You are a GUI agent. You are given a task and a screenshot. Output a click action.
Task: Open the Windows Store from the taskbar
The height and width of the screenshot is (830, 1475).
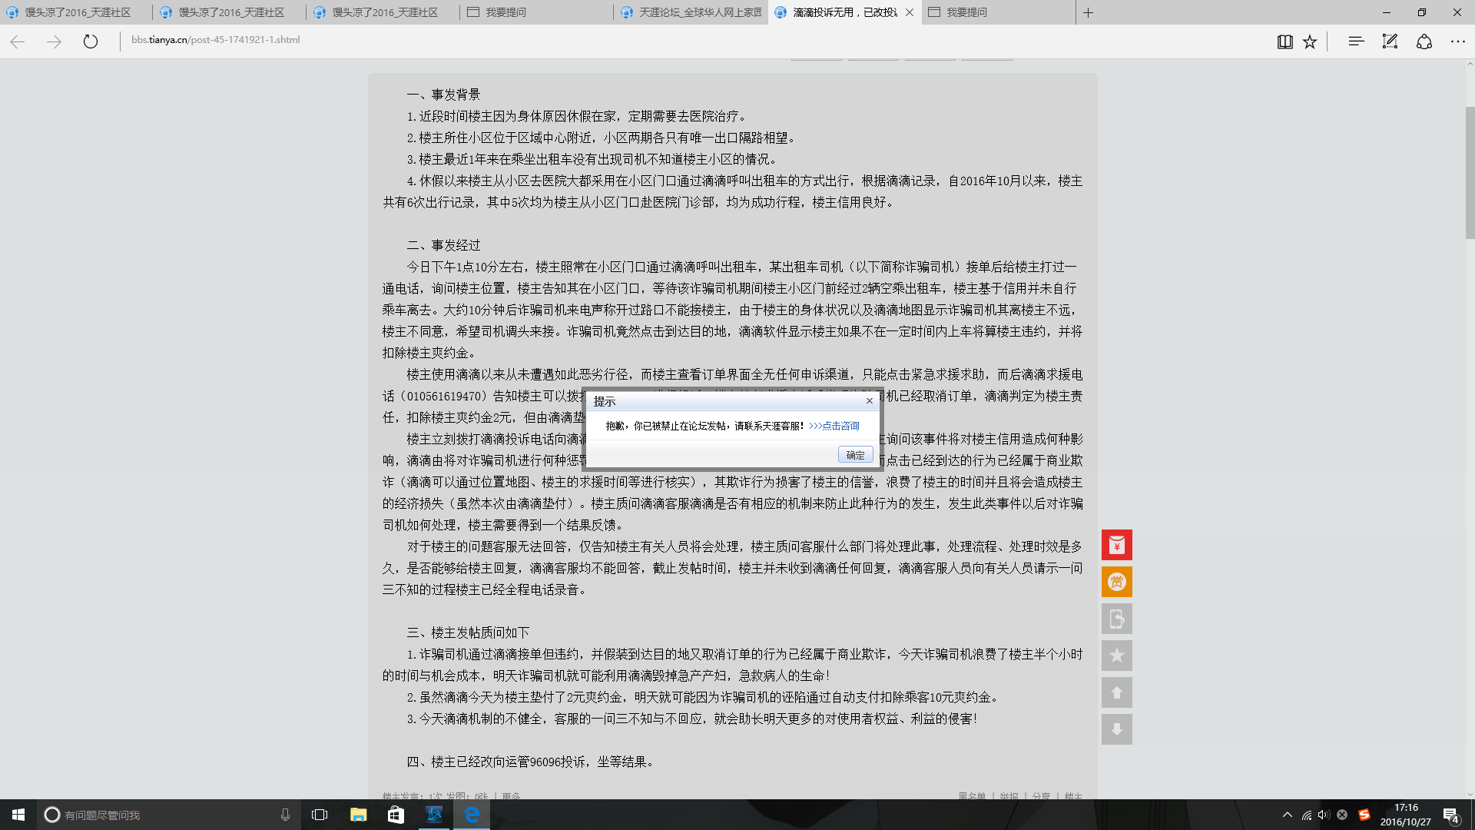[396, 815]
